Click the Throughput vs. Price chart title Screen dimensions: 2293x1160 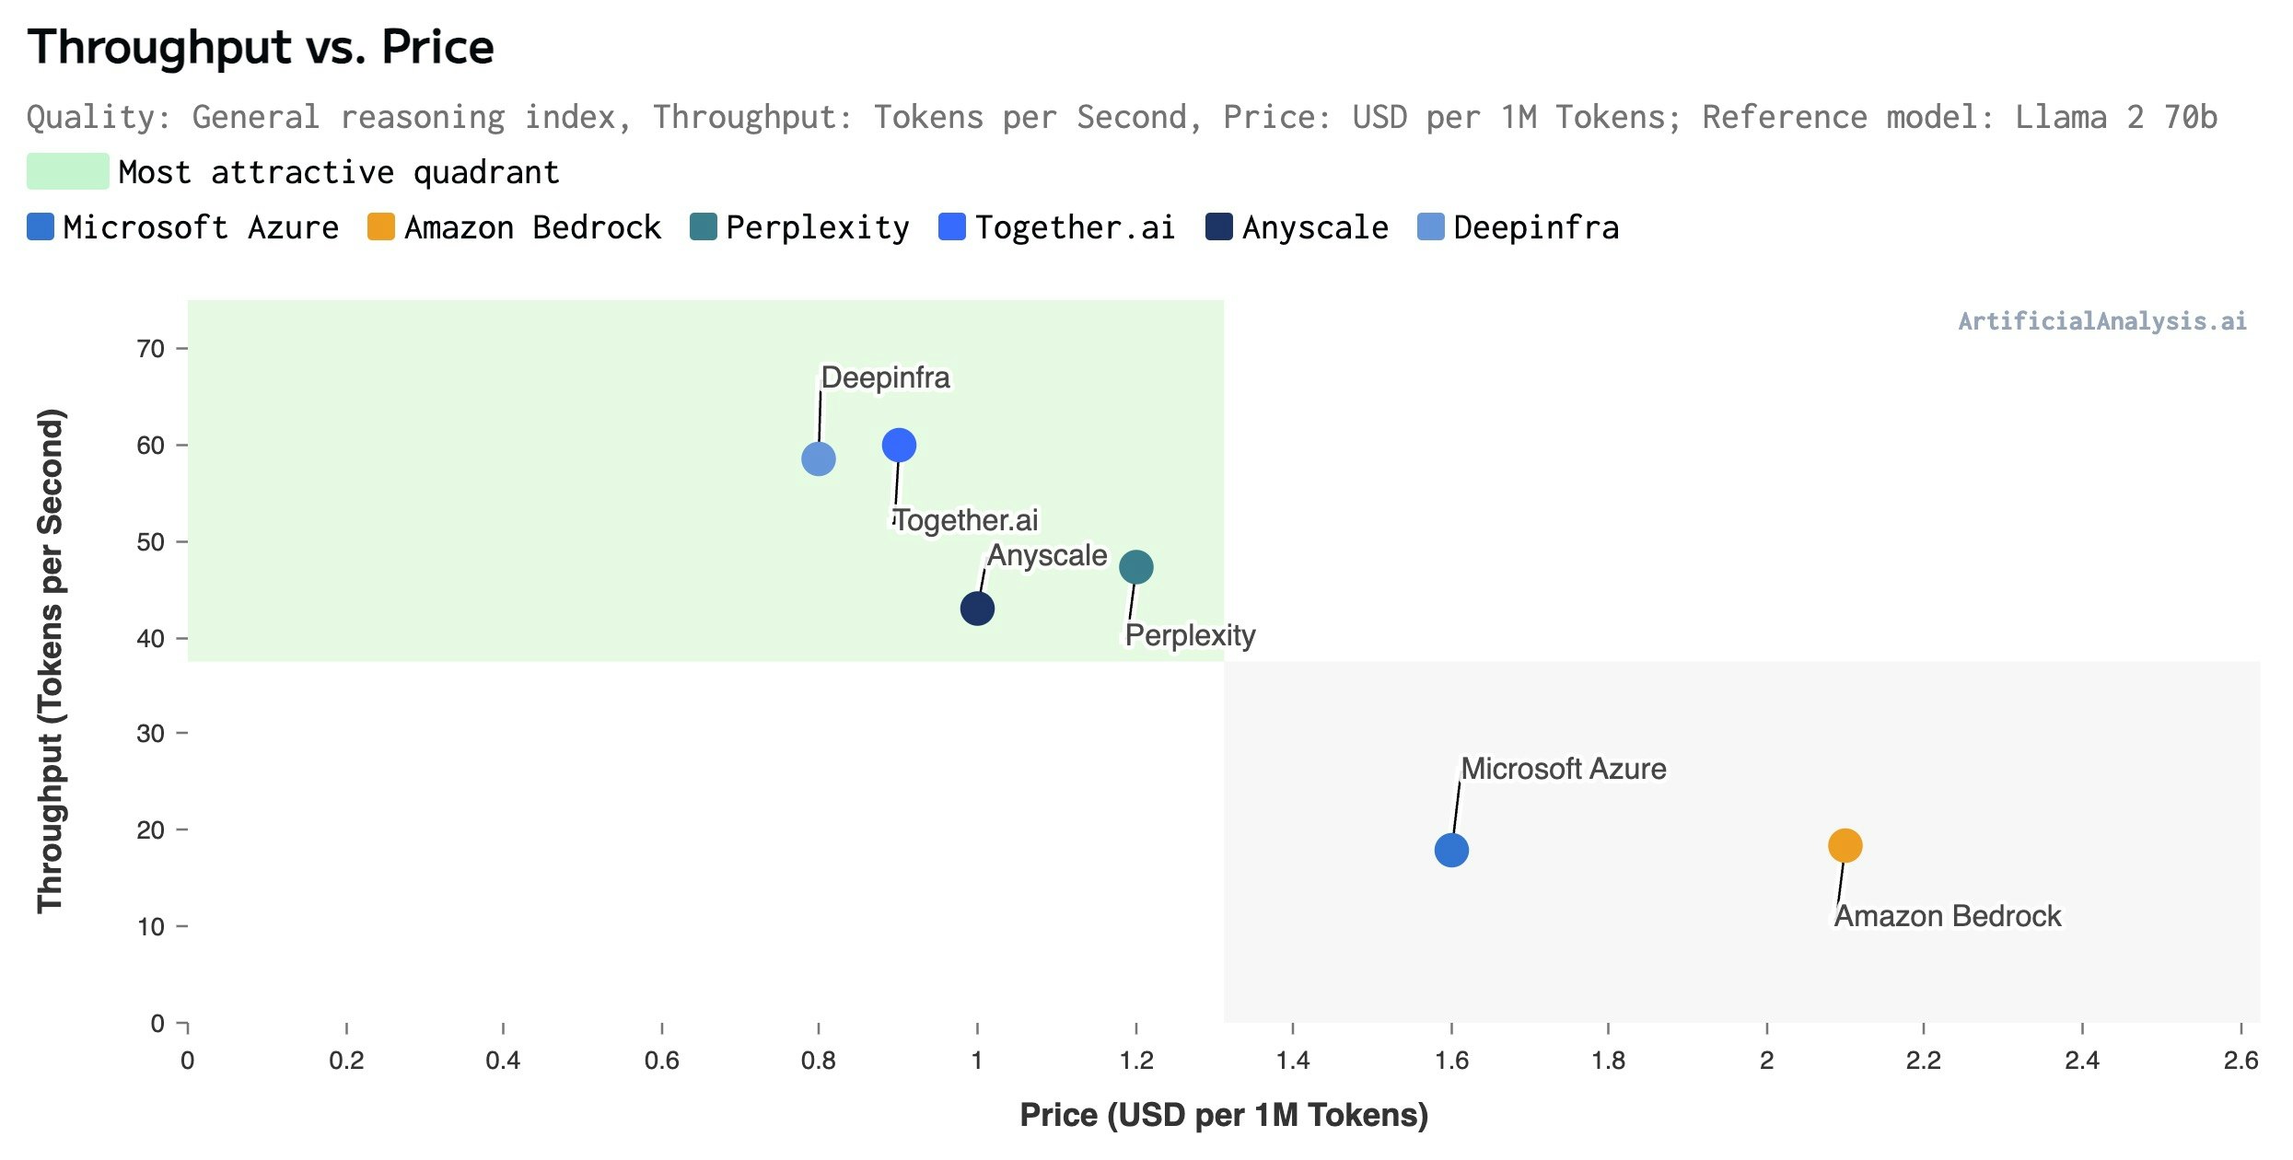[x=261, y=48]
